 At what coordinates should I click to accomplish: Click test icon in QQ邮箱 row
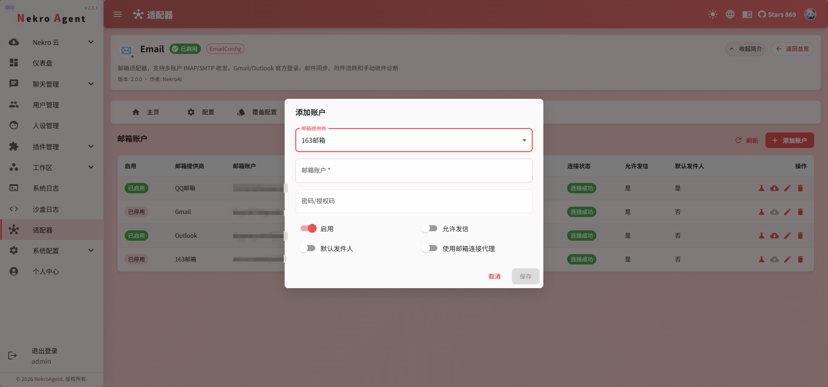pyautogui.click(x=762, y=188)
